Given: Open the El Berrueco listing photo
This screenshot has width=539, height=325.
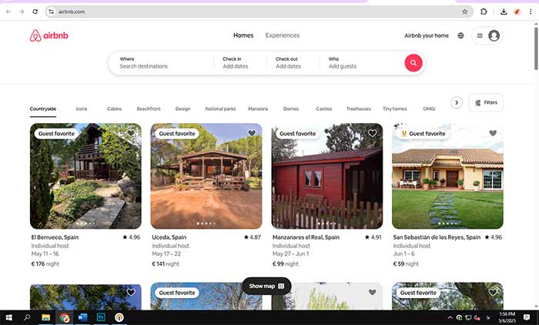Looking at the screenshot, I should tap(85, 176).
